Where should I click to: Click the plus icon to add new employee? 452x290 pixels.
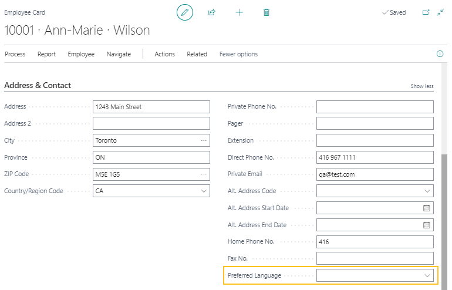click(x=240, y=12)
